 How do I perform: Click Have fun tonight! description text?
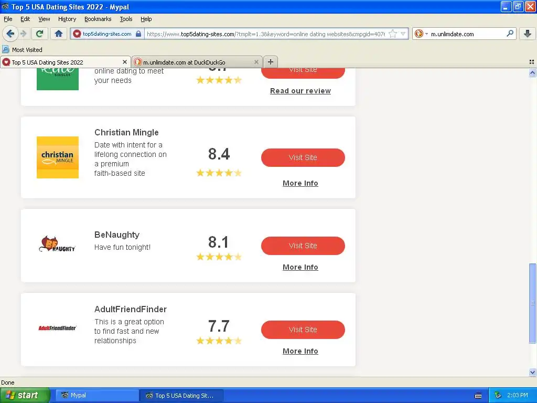[x=122, y=247]
